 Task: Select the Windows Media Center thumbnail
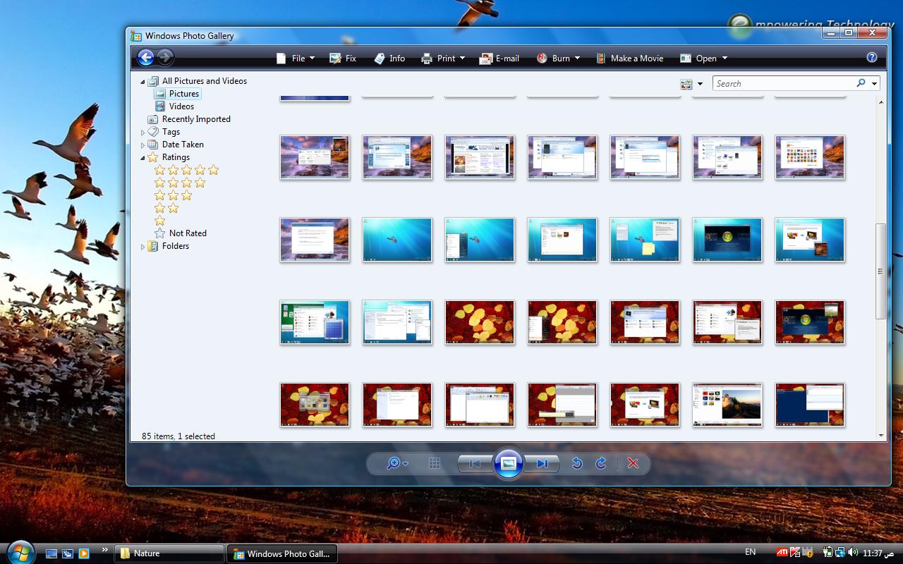(727, 240)
